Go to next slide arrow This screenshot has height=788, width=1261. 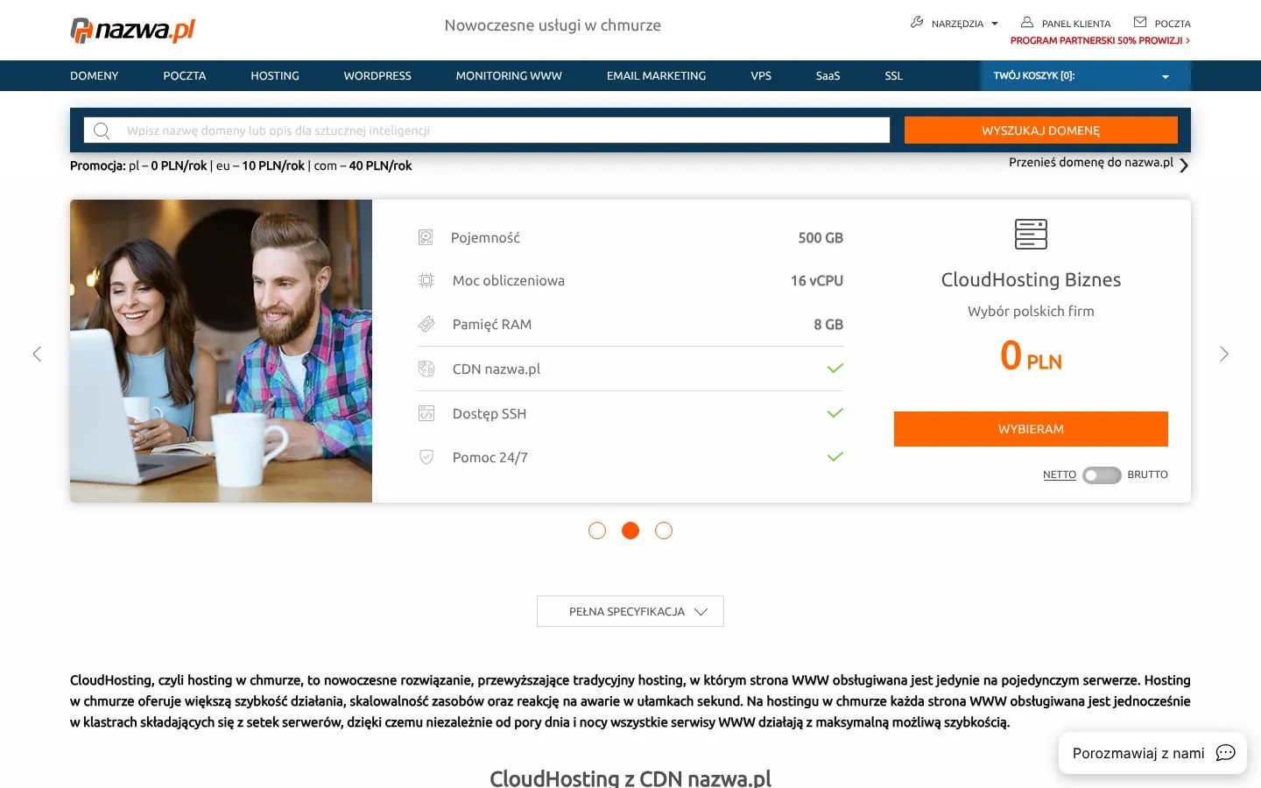1224,354
